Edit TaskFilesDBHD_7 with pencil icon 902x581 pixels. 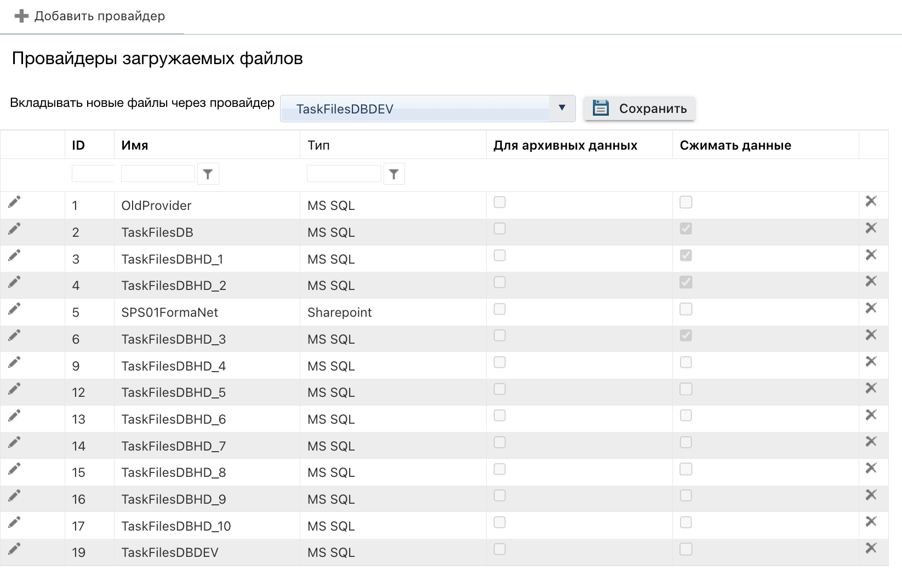[x=14, y=442]
